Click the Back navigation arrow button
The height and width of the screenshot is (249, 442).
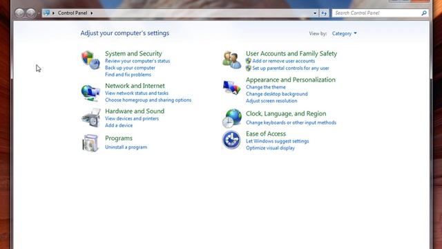[x=19, y=13]
